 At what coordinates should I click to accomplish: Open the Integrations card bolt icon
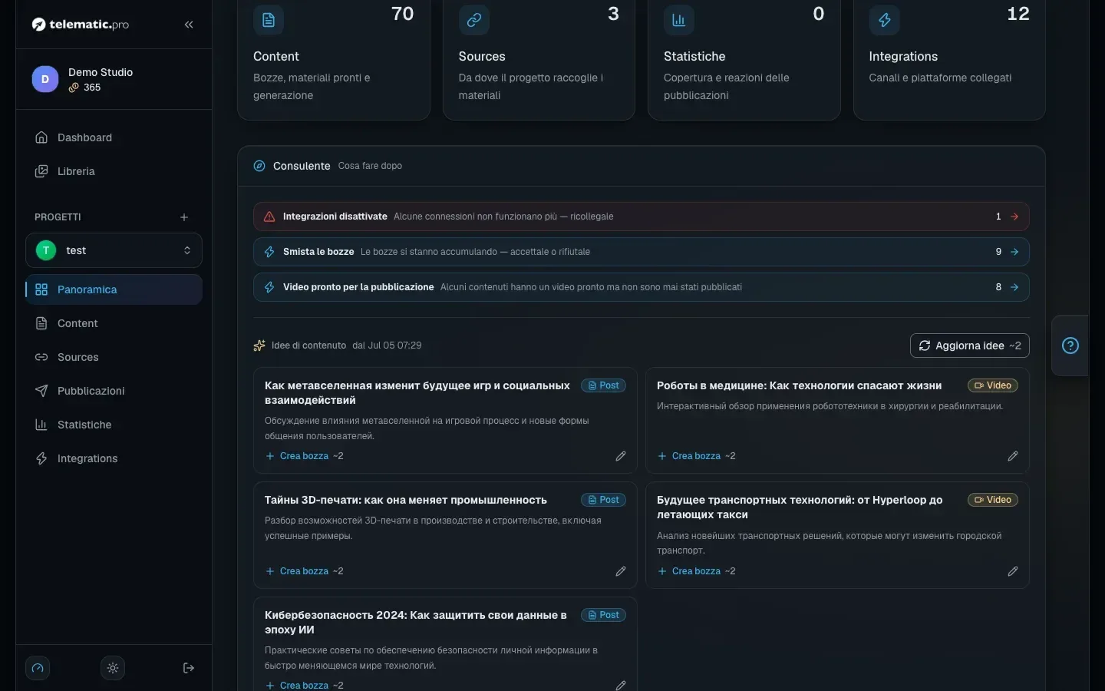pyautogui.click(x=885, y=20)
